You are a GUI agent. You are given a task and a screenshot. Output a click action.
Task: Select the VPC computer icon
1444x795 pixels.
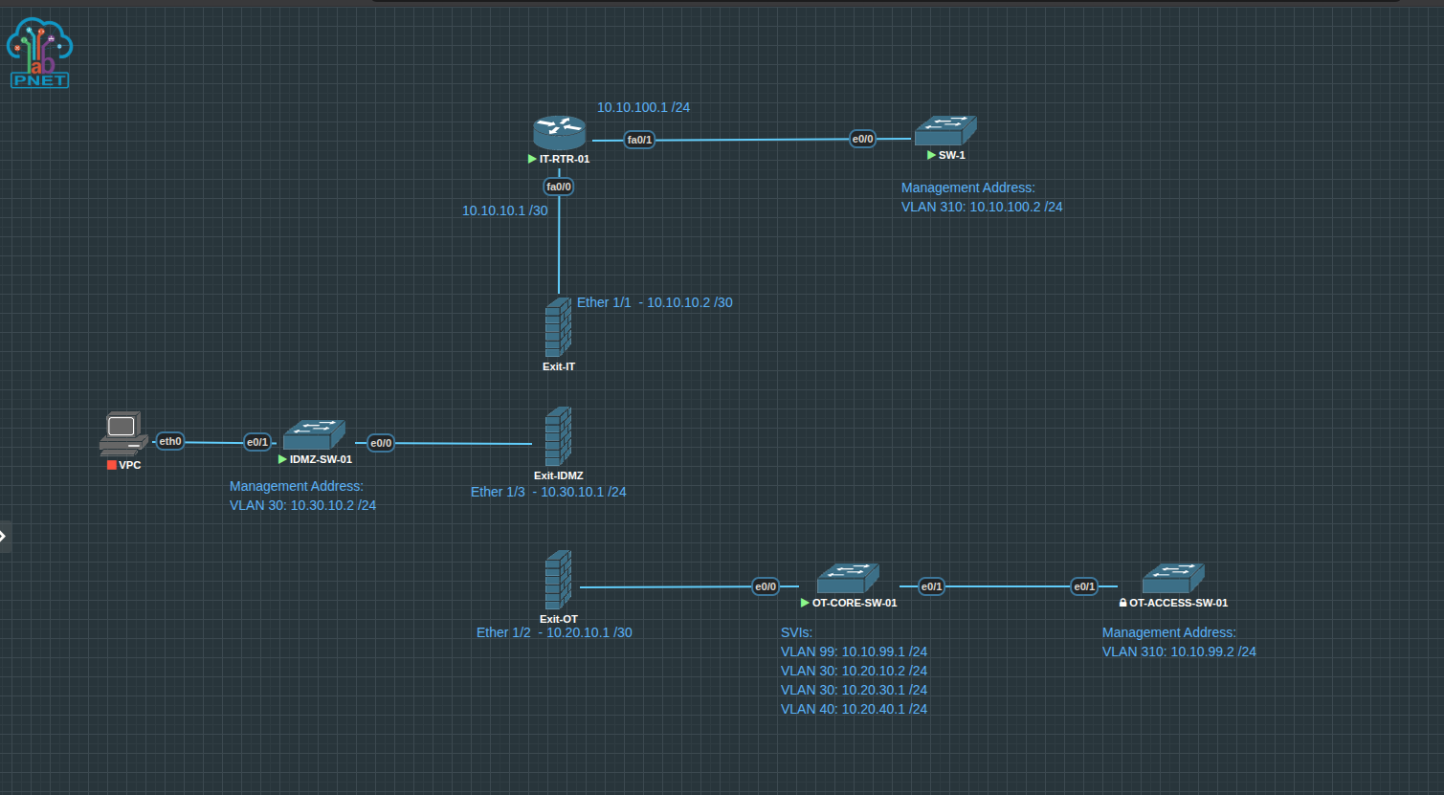coord(123,434)
